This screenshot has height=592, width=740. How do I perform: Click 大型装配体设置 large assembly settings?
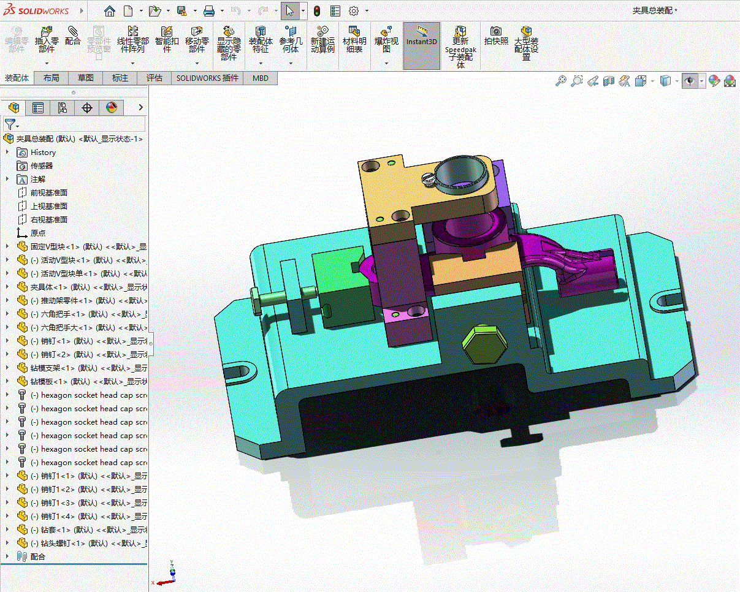pyautogui.click(x=526, y=44)
